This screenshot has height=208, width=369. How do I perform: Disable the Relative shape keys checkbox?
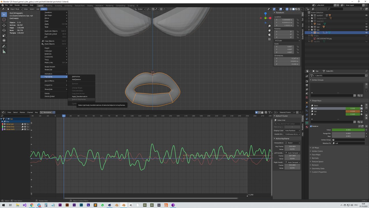311,126
